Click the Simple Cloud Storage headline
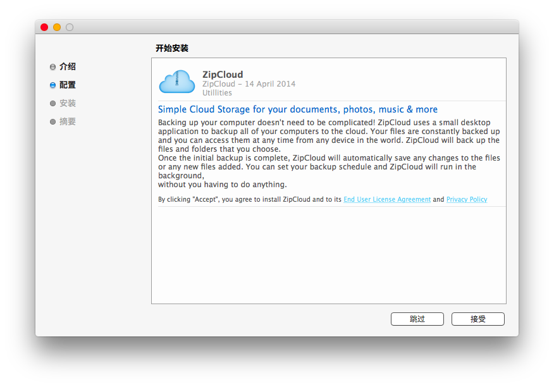The height and width of the screenshot is (387, 554). 297,109
